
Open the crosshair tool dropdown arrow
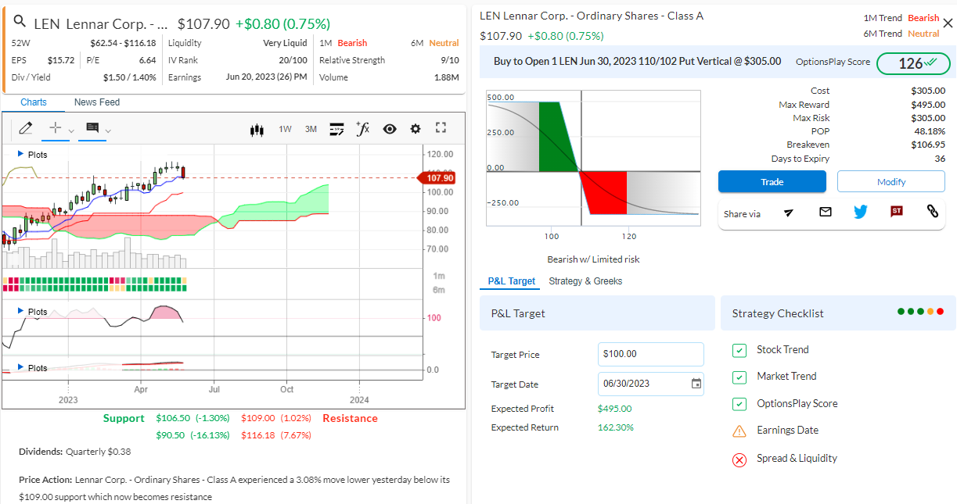tap(71, 130)
